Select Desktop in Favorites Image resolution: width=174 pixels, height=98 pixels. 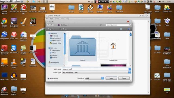pyautogui.click(x=54, y=36)
